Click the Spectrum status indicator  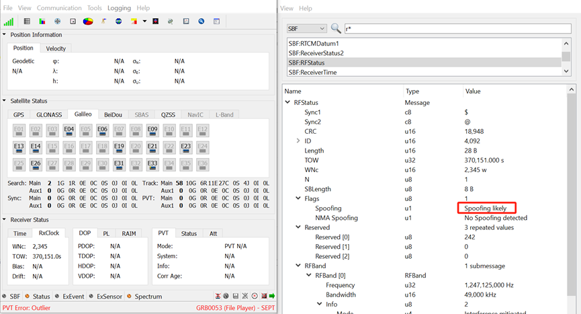click(144, 297)
